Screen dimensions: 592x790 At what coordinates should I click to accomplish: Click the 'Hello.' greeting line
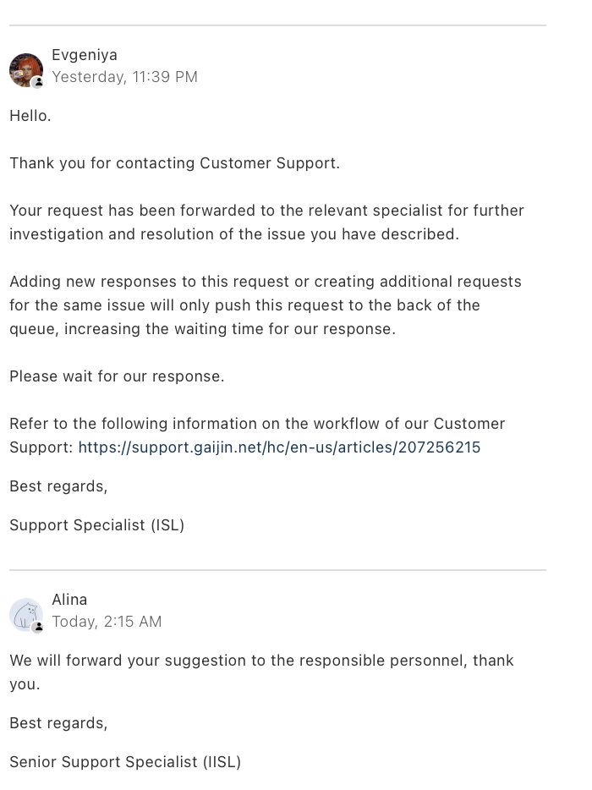pos(30,116)
